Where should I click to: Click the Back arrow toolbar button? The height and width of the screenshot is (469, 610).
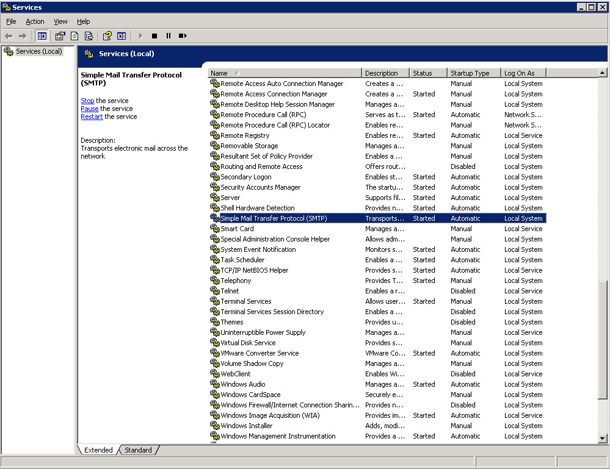(9, 36)
